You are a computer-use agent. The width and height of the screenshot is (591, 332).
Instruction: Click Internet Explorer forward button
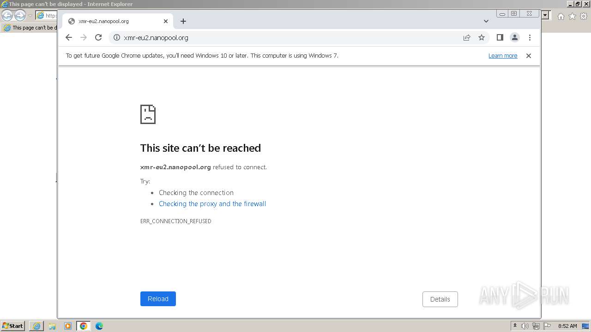click(20, 16)
